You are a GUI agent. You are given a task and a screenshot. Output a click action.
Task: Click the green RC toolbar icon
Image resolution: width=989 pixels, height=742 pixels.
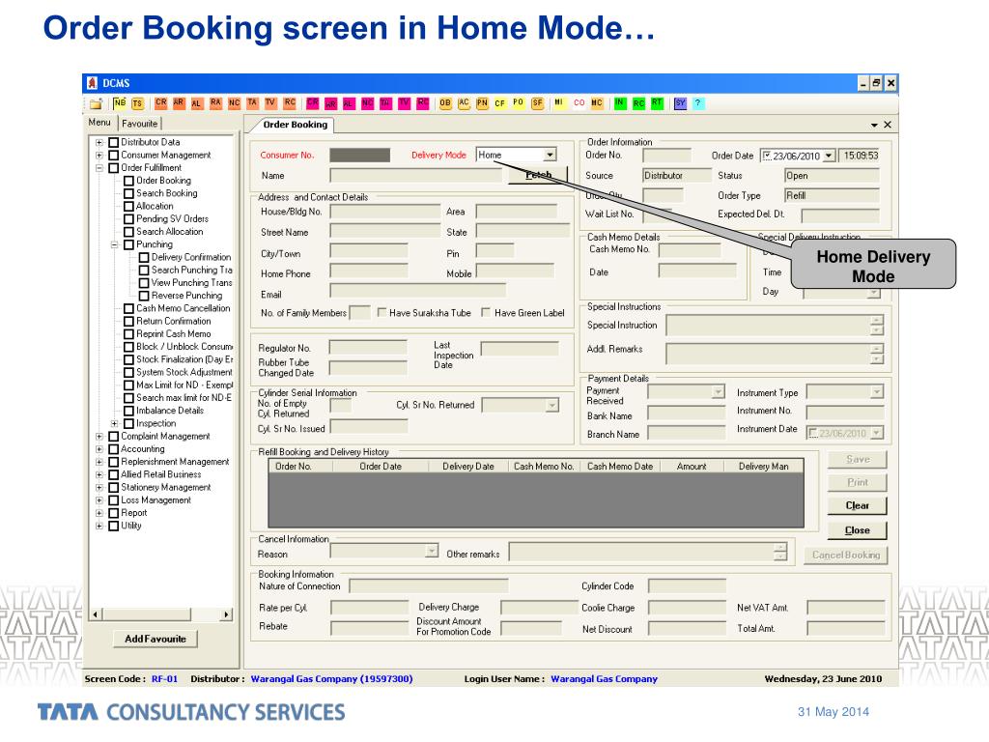pos(639,102)
